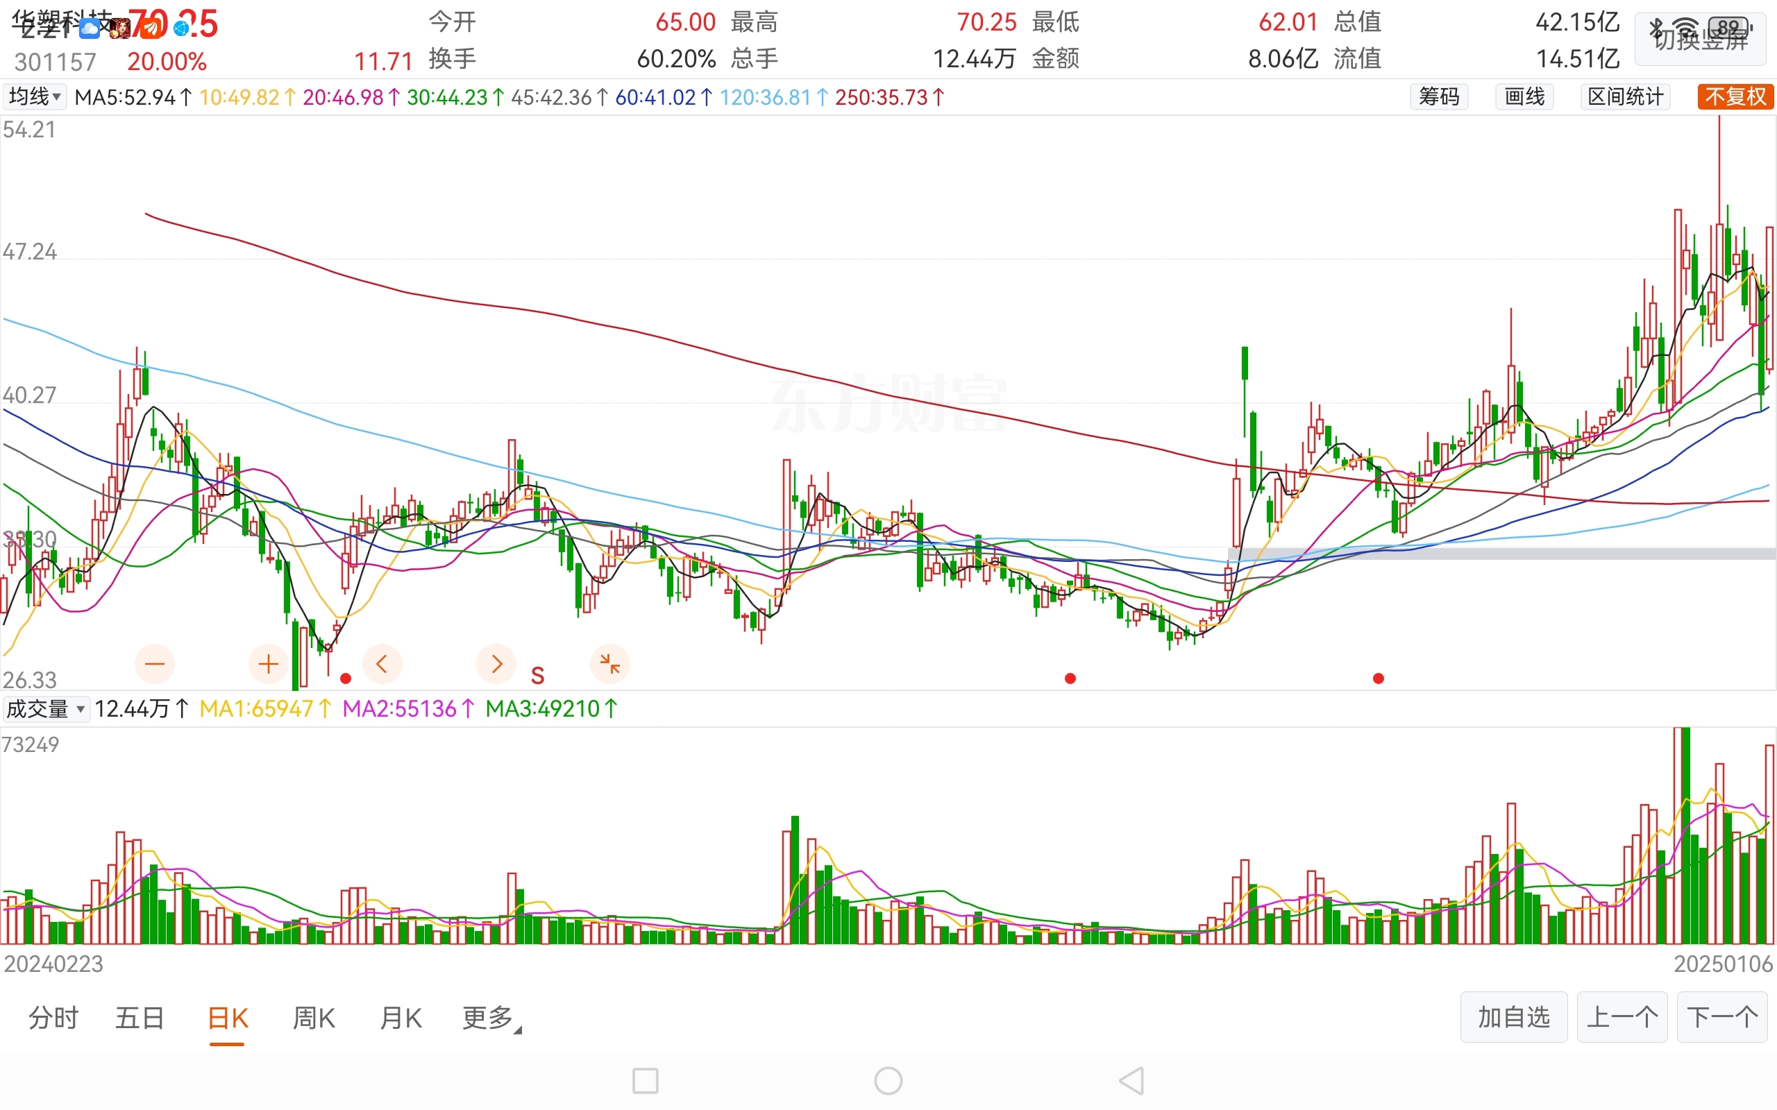Toggle 切换竖屏 screen orientation
Image resolution: width=1777 pixels, height=1110 pixels.
[1700, 39]
